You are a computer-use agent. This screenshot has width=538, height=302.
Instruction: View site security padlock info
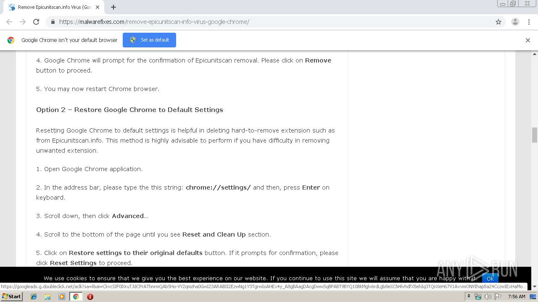pyautogui.click(x=53, y=22)
